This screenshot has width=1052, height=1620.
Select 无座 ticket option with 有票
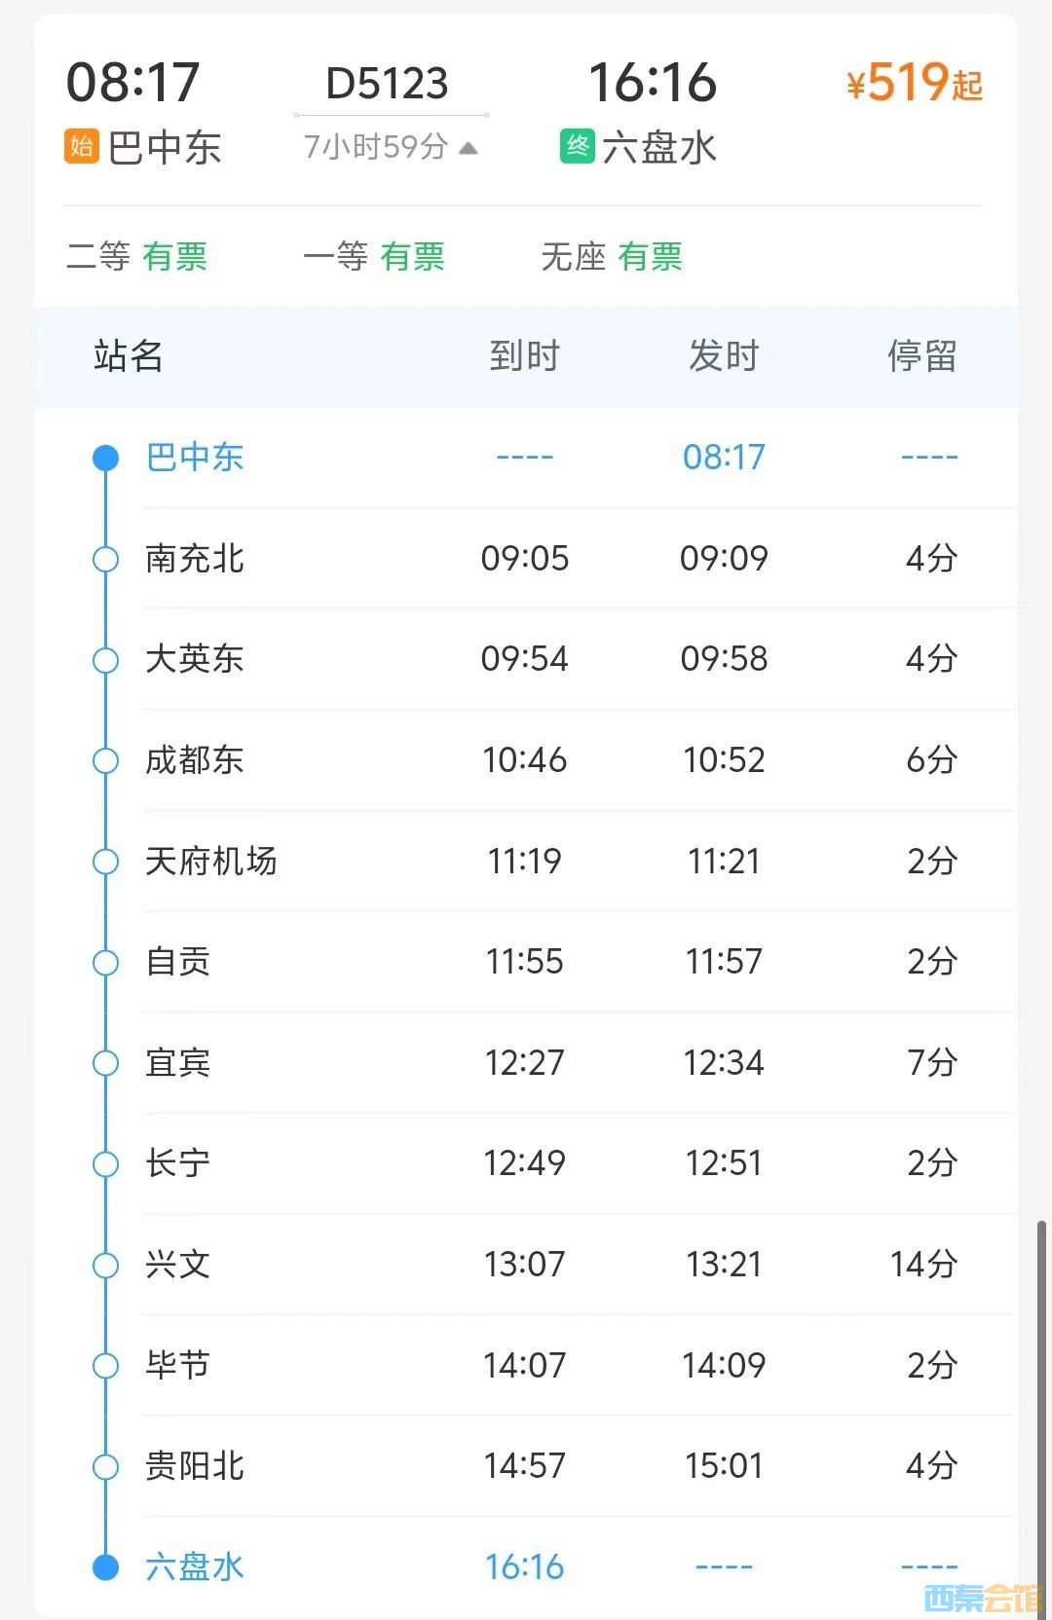(612, 257)
